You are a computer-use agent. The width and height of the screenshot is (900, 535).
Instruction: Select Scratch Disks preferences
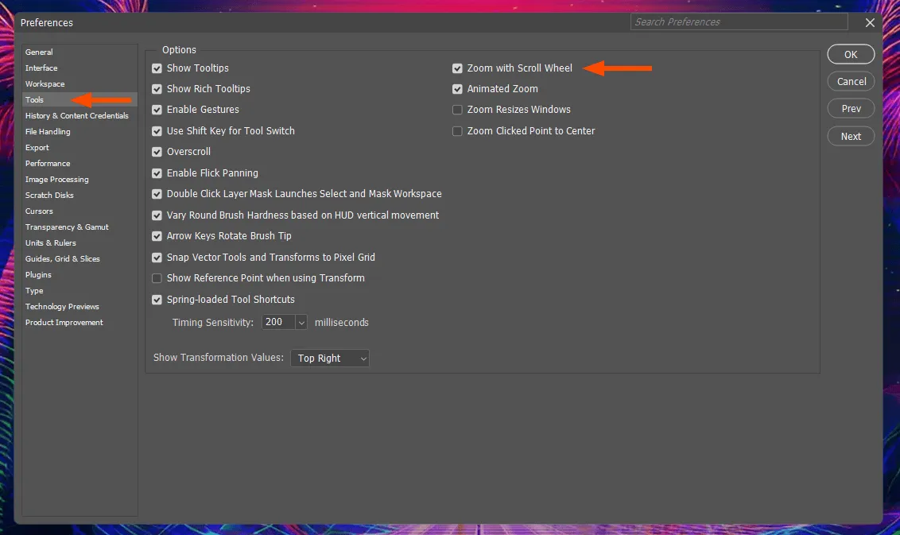coord(49,196)
